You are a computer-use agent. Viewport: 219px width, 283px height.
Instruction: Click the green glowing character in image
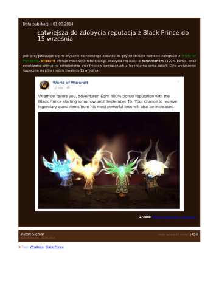121,175
